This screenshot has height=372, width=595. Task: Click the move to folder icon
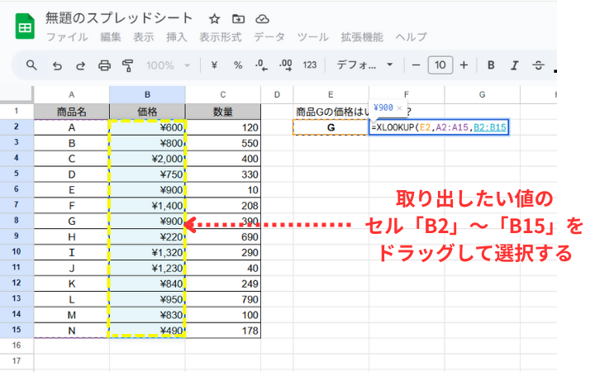(239, 18)
